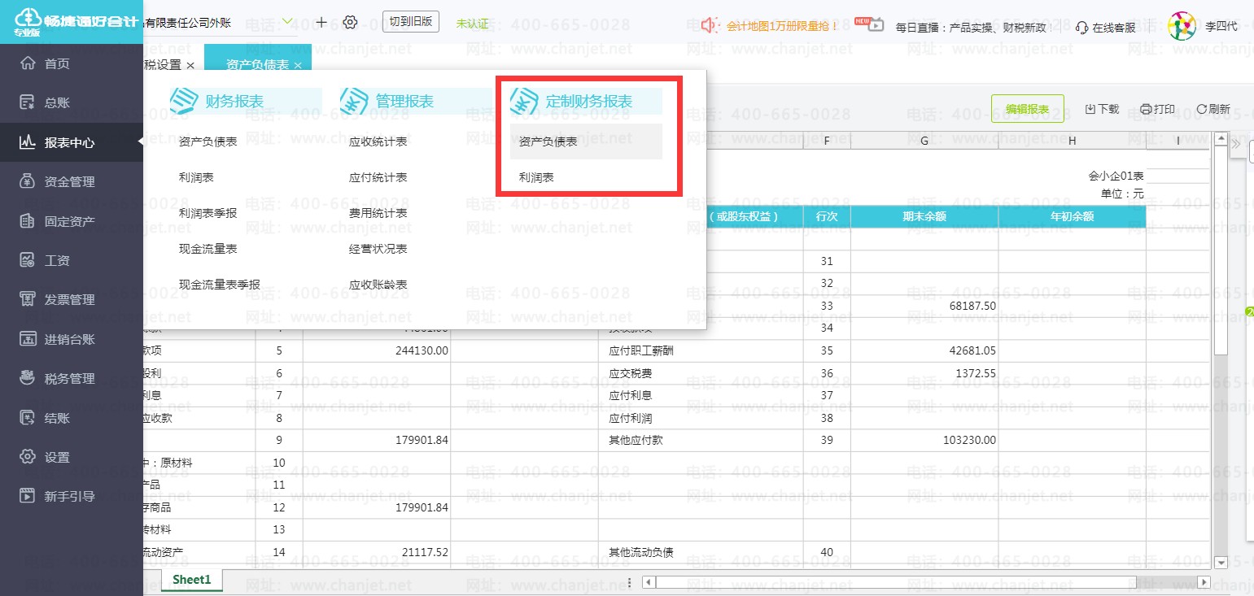Select 利润表季报 menu item

tap(208, 213)
